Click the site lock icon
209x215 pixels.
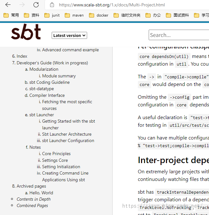tap(52, 5)
